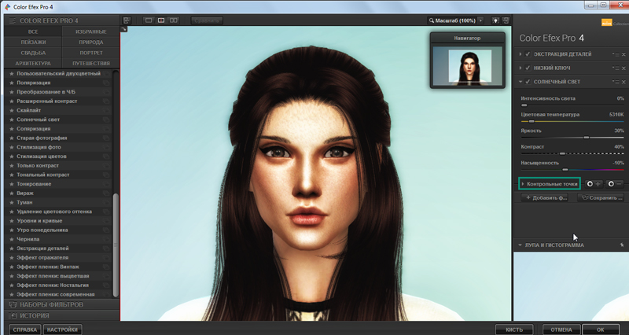Image resolution: width=629 pixels, height=335 pixels.
Task: Open presets icon for Соляризация filter
Action: [106, 129]
